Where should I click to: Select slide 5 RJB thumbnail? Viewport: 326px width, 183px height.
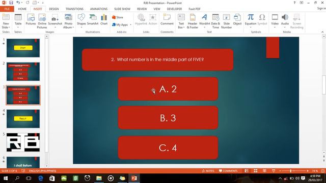click(23, 142)
